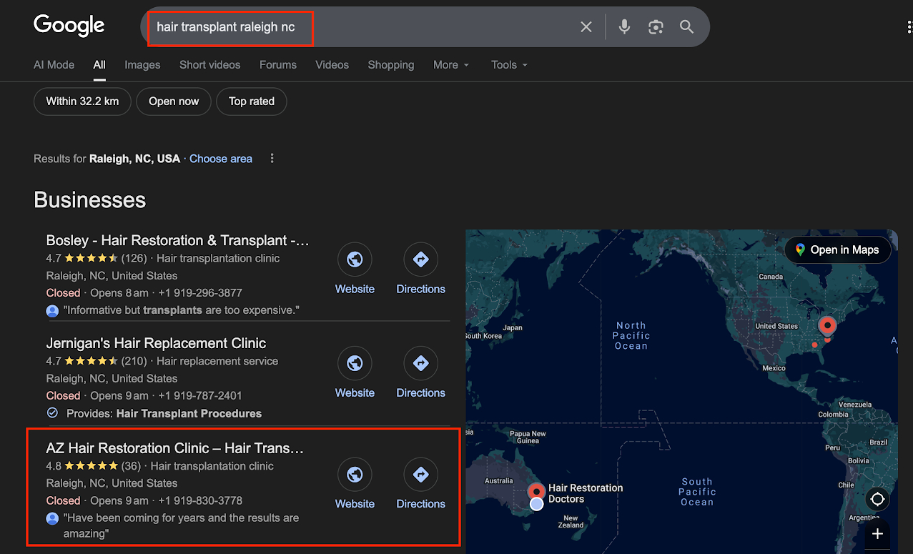The width and height of the screenshot is (913, 554).
Task: Start voice search with the microphone icon
Action: (x=624, y=27)
